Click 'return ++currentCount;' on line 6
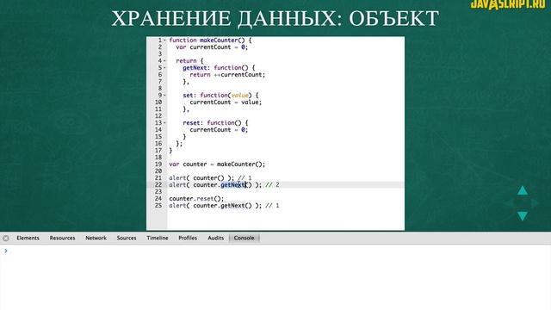The height and width of the screenshot is (310, 551). [x=227, y=75]
